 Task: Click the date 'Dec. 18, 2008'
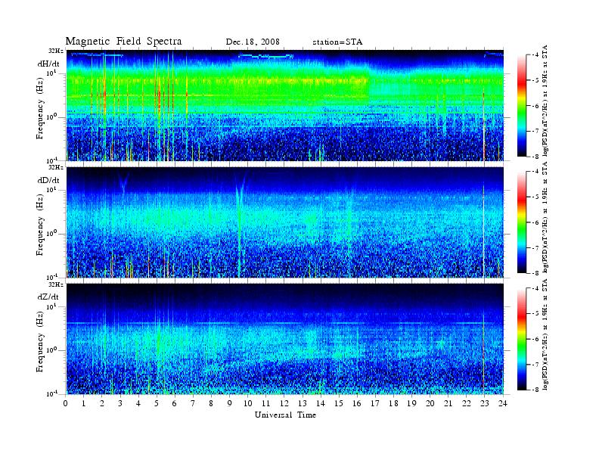point(253,42)
